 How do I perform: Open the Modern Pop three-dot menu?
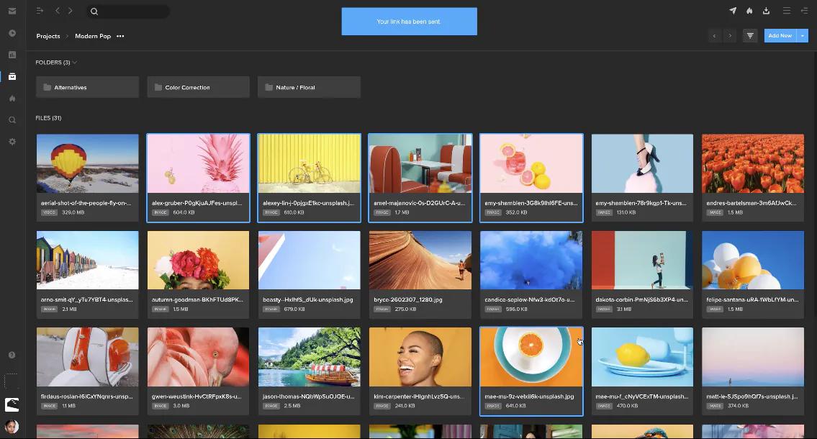pyautogui.click(x=120, y=36)
